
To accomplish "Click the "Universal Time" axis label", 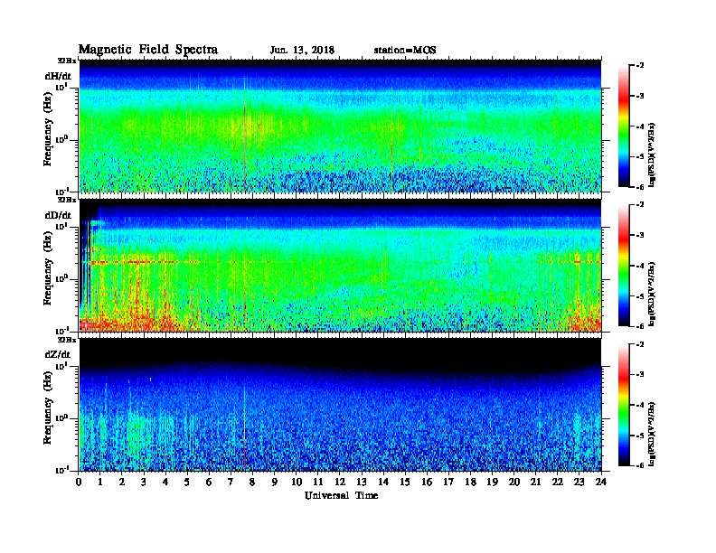I will click(341, 495).
